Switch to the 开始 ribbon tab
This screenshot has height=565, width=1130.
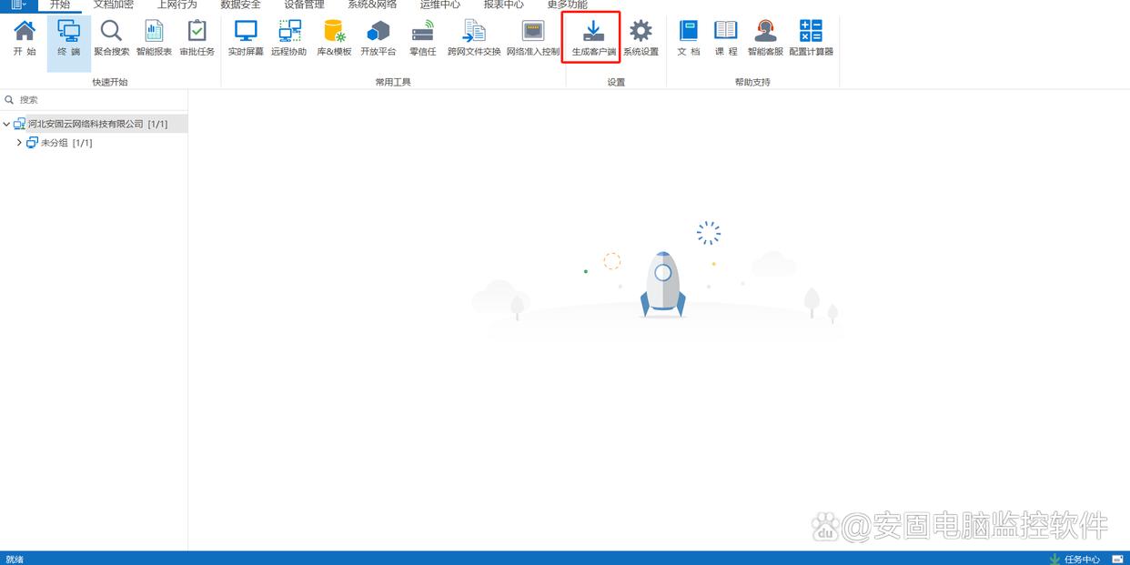[60, 5]
